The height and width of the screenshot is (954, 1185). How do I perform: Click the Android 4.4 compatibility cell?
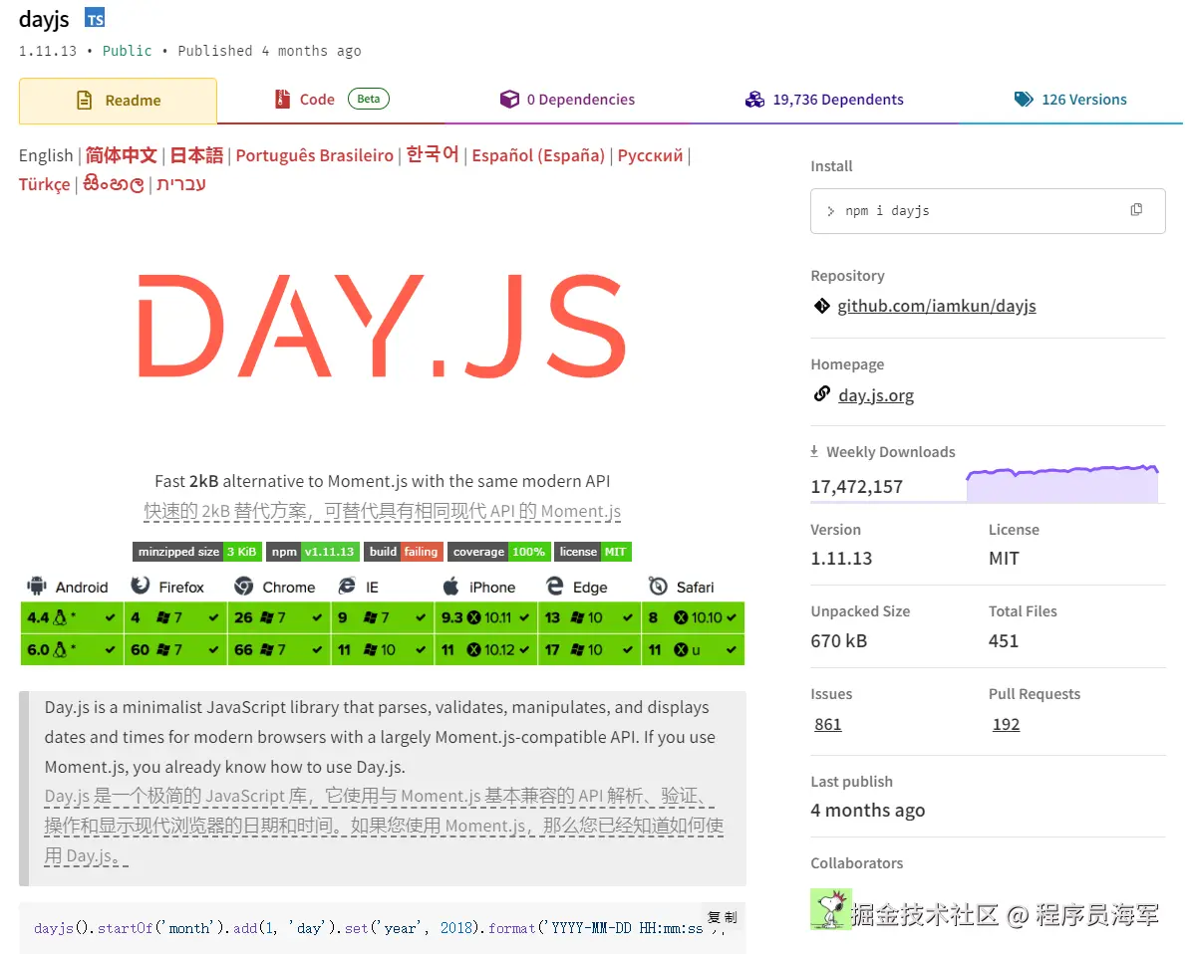[x=72, y=617]
